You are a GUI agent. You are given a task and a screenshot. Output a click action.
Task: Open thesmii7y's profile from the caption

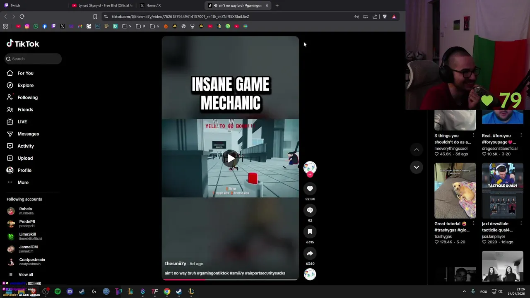[x=175, y=264]
